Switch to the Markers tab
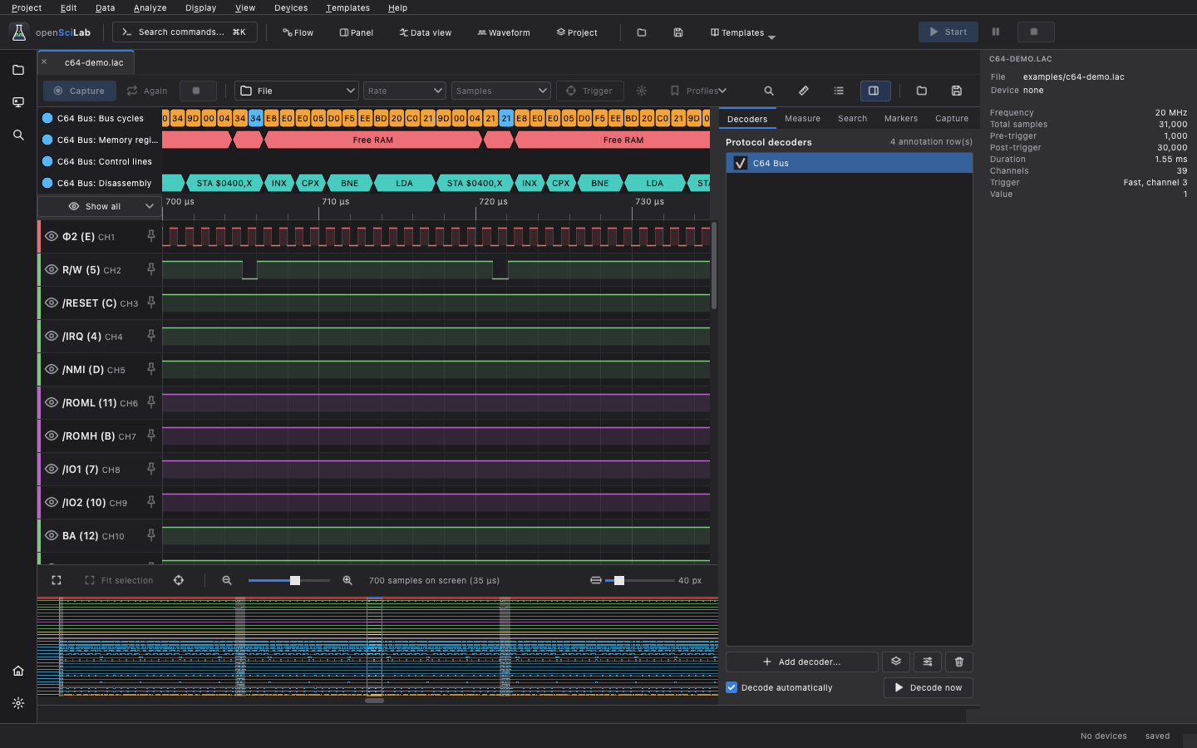This screenshot has width=1197, height=748. (x=901, y=118)
